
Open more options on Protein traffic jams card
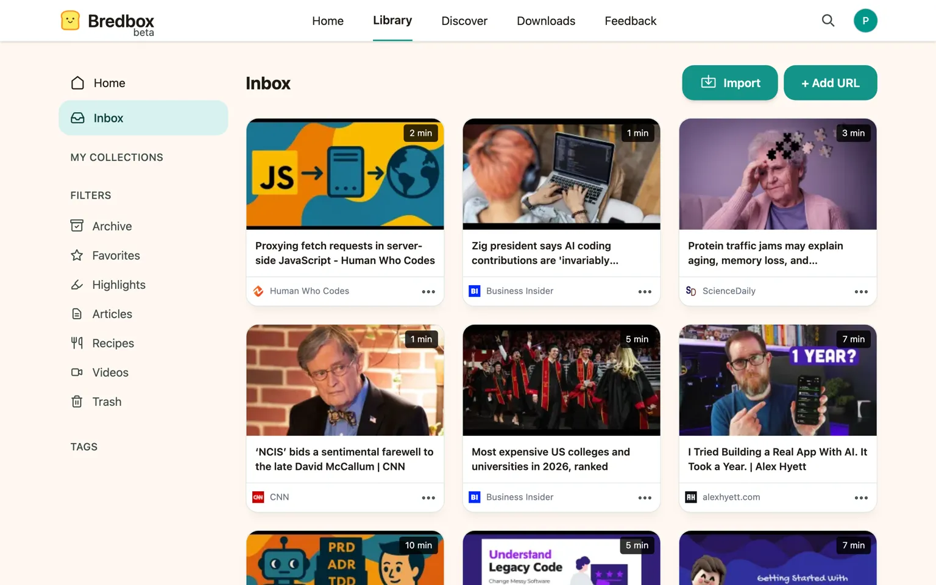[x=861, y=292]
